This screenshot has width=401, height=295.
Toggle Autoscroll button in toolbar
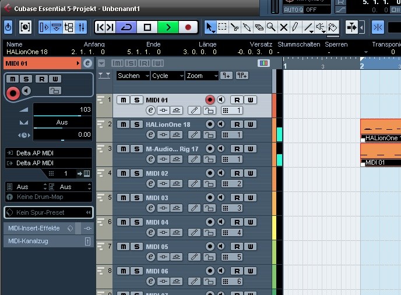(x=351, y=27)
